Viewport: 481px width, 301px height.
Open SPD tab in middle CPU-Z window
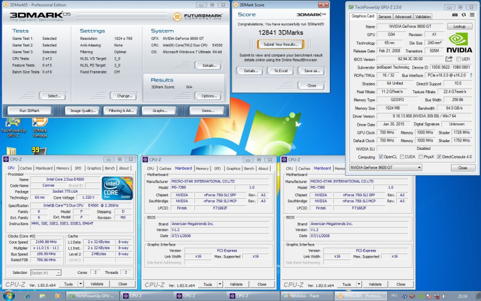[217, 169]
